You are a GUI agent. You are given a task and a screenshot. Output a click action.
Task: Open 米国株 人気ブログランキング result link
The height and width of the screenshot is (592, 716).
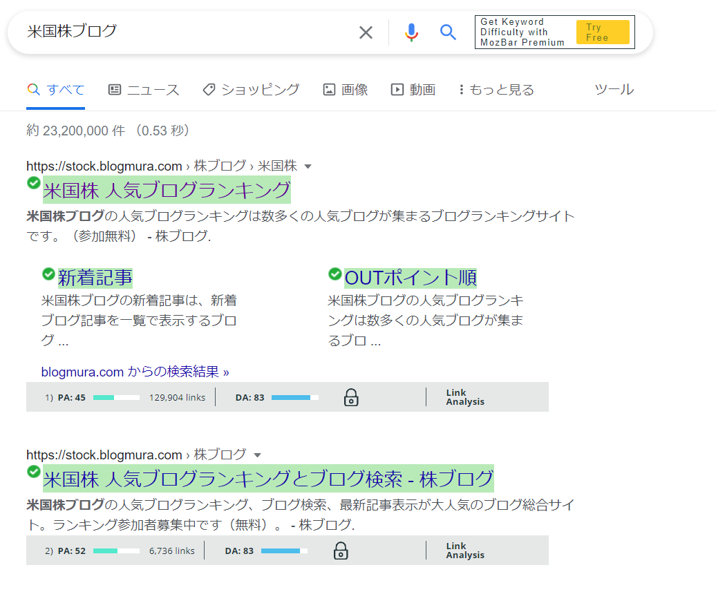167,191
